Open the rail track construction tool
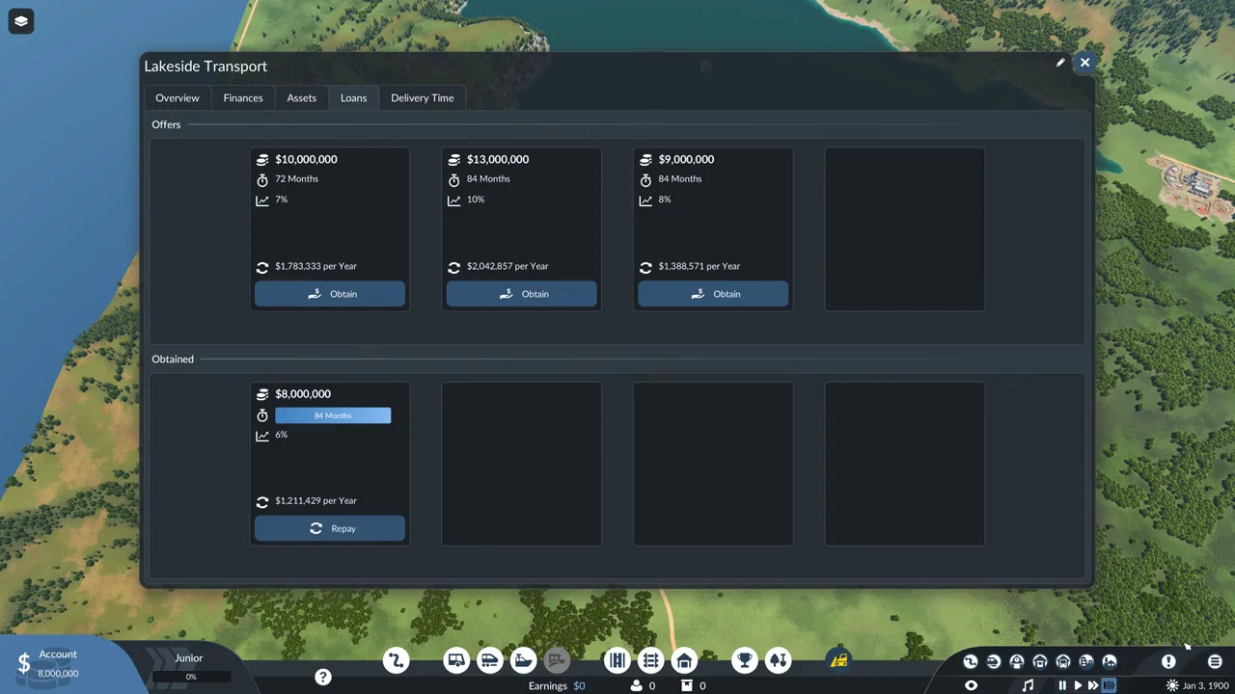Viewport: 1235px width, 694px height. tap(651, 660)
